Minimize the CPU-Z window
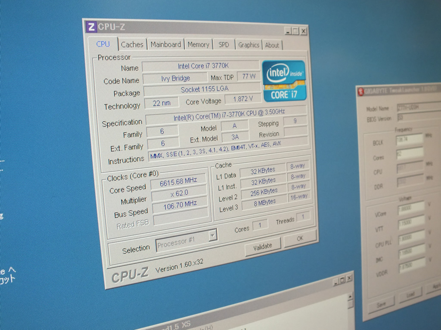Screen dimensions: 441x330 [x=287, y=31]
